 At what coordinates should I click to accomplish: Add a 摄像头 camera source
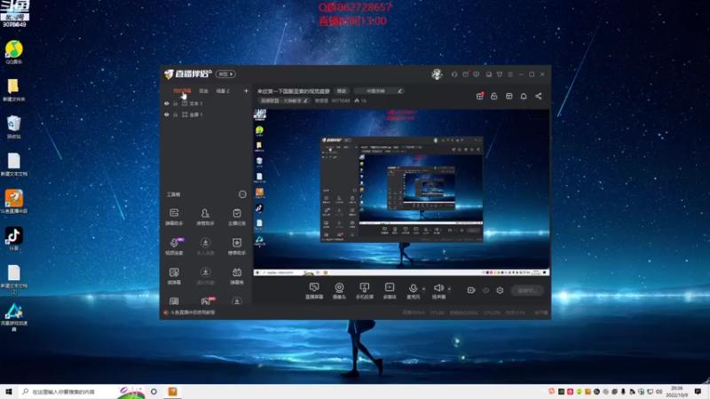coord(339,291)
